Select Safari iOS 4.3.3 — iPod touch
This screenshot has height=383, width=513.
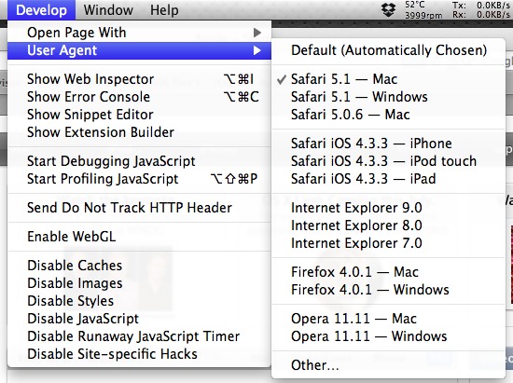pyautogui.click(x=388, y=161)
